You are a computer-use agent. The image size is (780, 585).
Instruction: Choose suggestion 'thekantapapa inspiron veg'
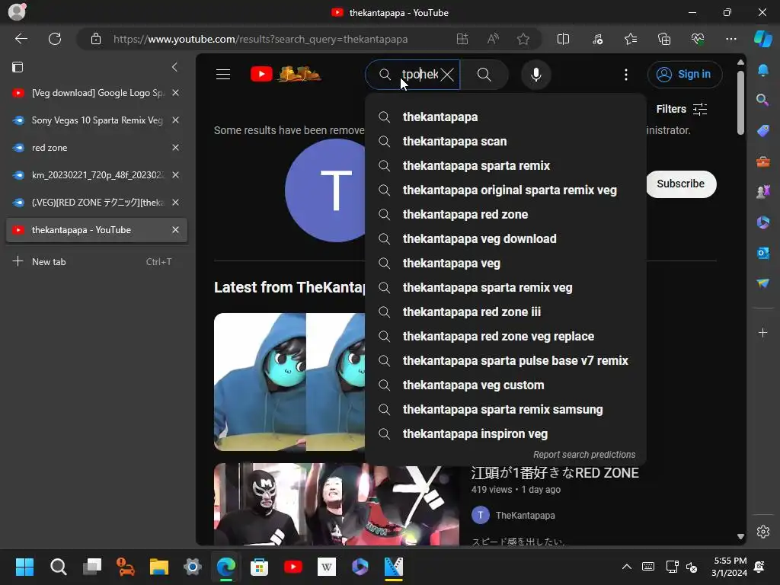tap(506, 433)
